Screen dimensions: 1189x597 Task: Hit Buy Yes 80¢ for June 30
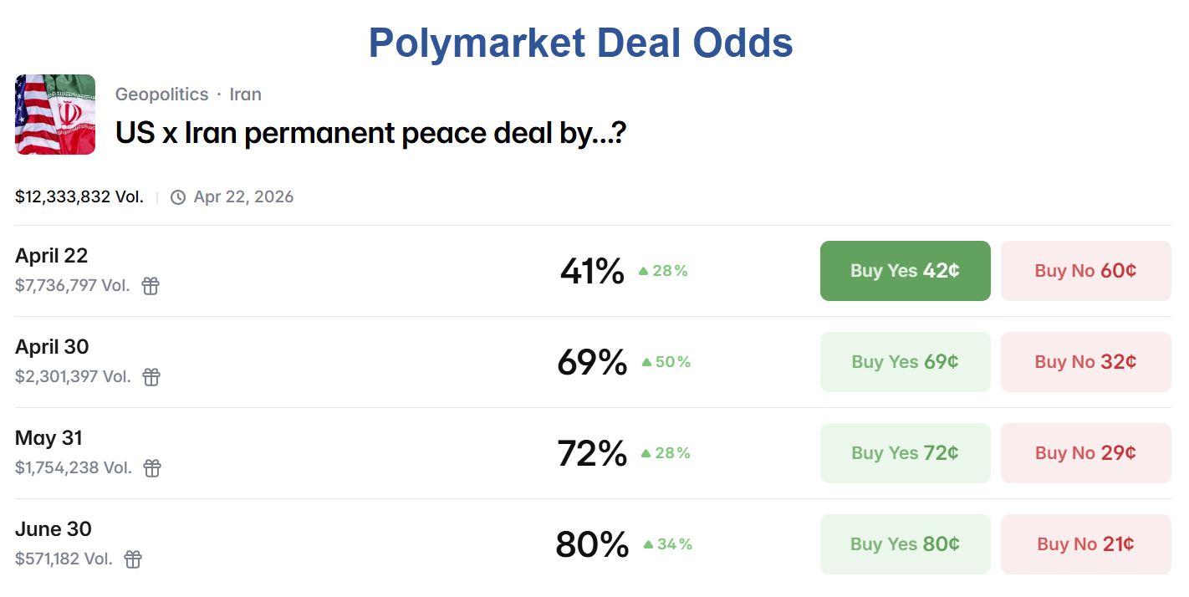point(905,544)
